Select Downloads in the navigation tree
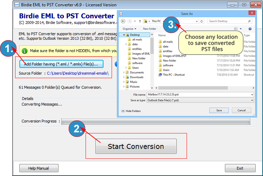 (x=137, y=77)
